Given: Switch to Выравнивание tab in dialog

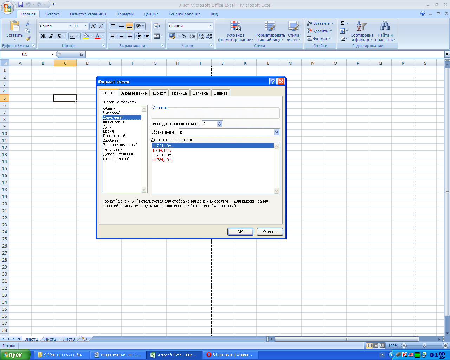Looking at the screenshot, I should (x=134, y=93).
